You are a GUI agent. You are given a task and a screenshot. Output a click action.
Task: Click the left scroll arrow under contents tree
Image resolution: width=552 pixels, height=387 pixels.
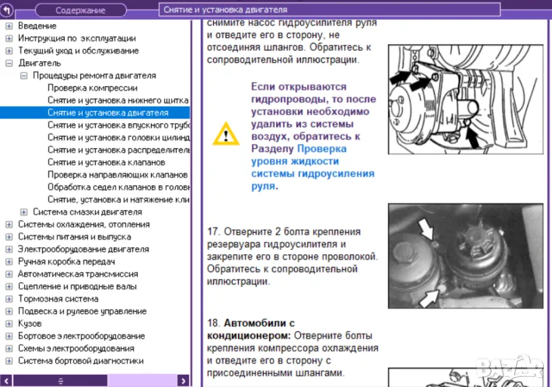tap(7, 380)
